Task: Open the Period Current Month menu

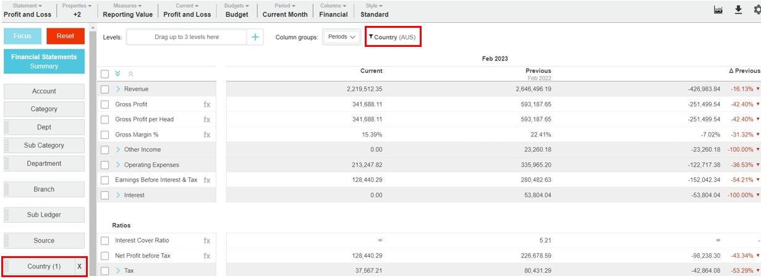Action: pos(284,10)
